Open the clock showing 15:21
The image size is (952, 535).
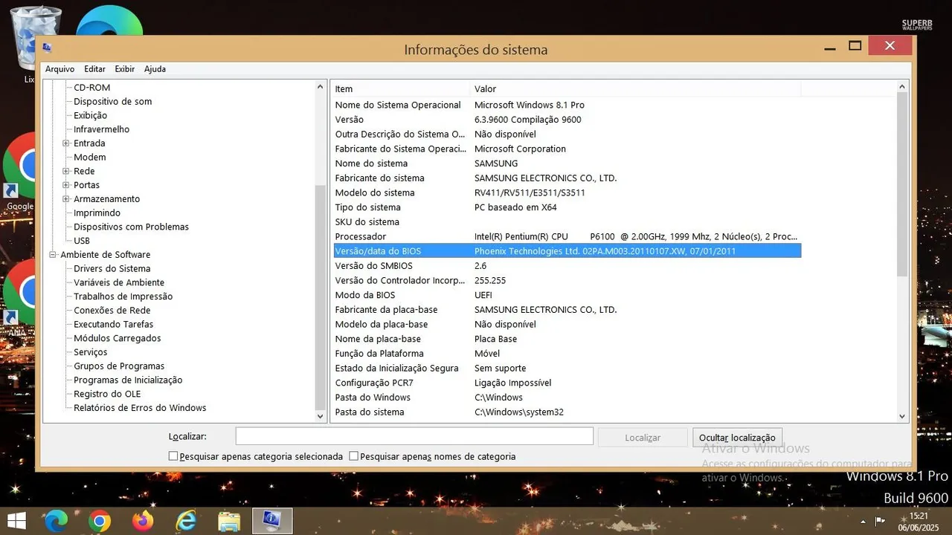coord(919,521)
